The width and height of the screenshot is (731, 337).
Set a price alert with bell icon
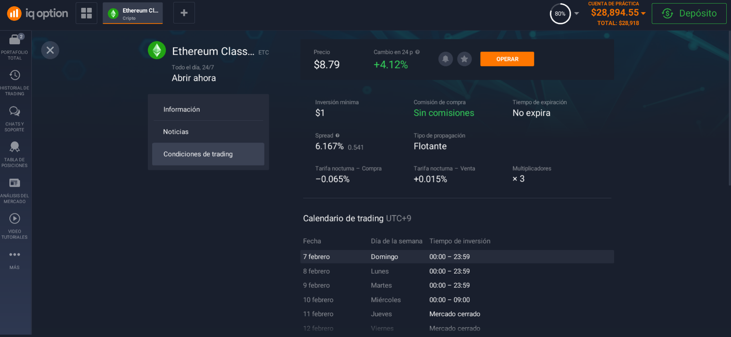click(445, 59)
